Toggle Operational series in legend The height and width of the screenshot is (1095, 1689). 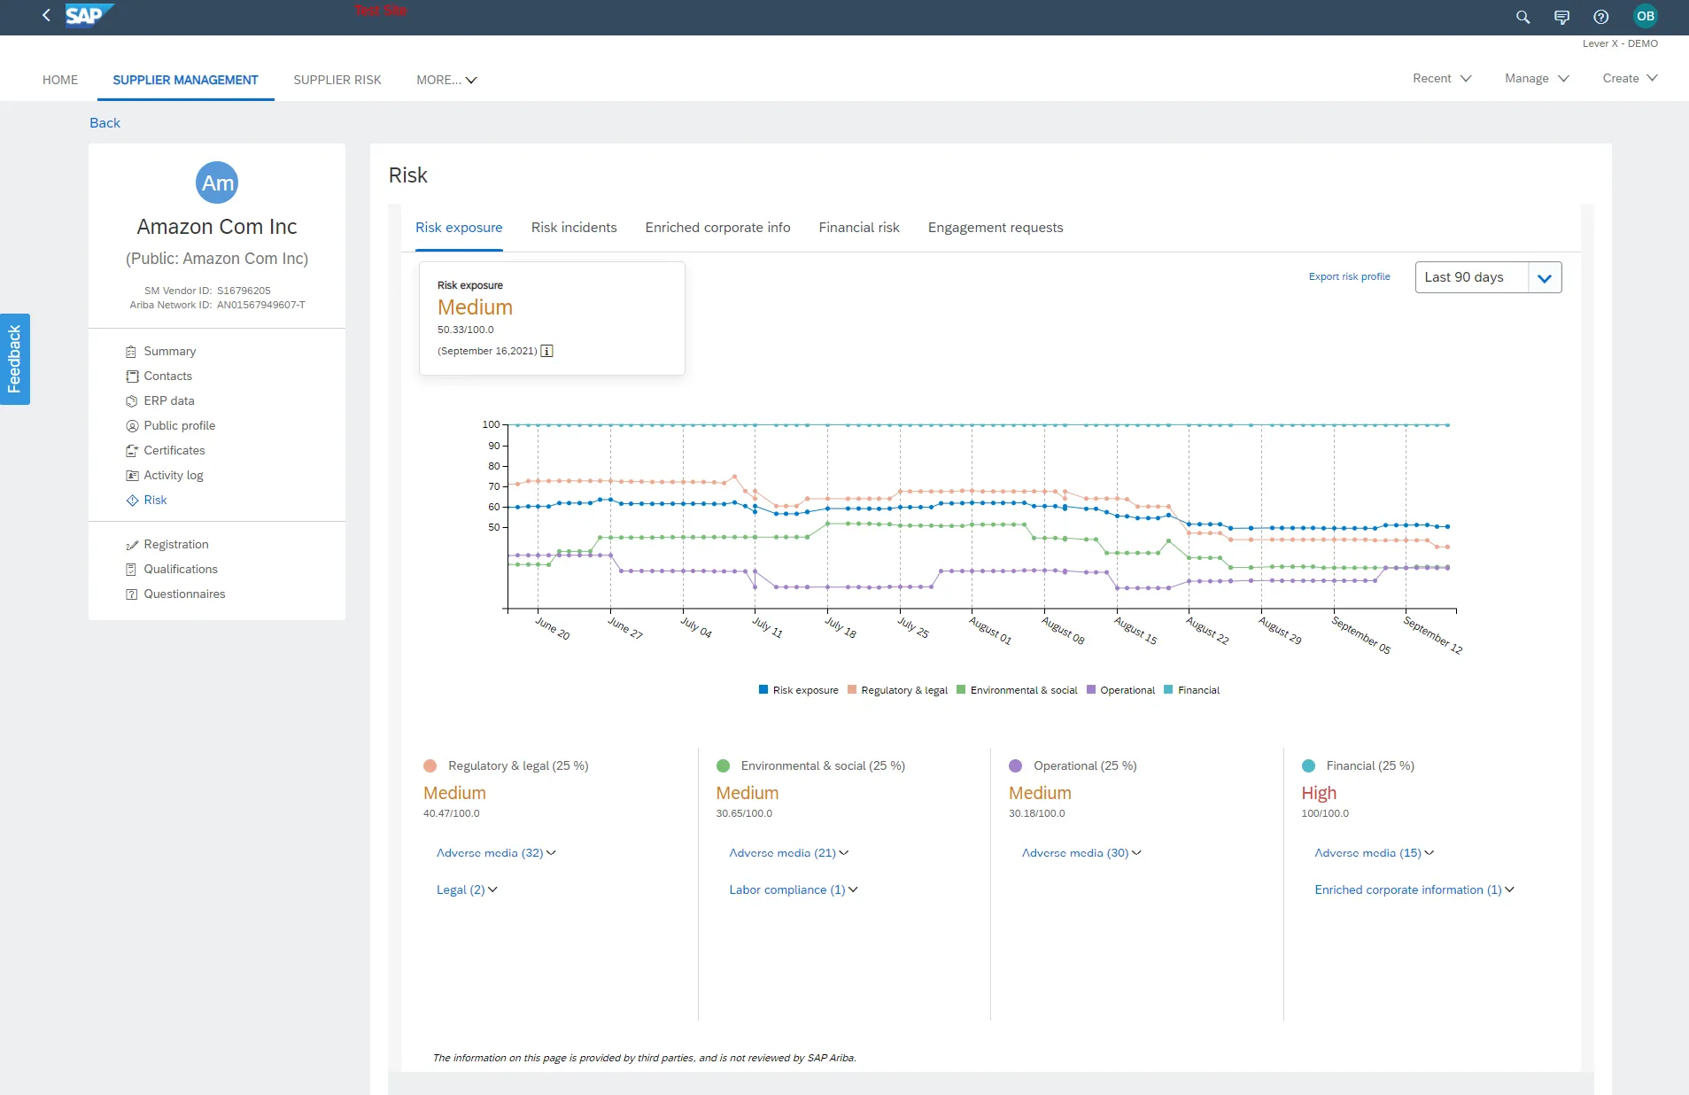(1120, 690)
